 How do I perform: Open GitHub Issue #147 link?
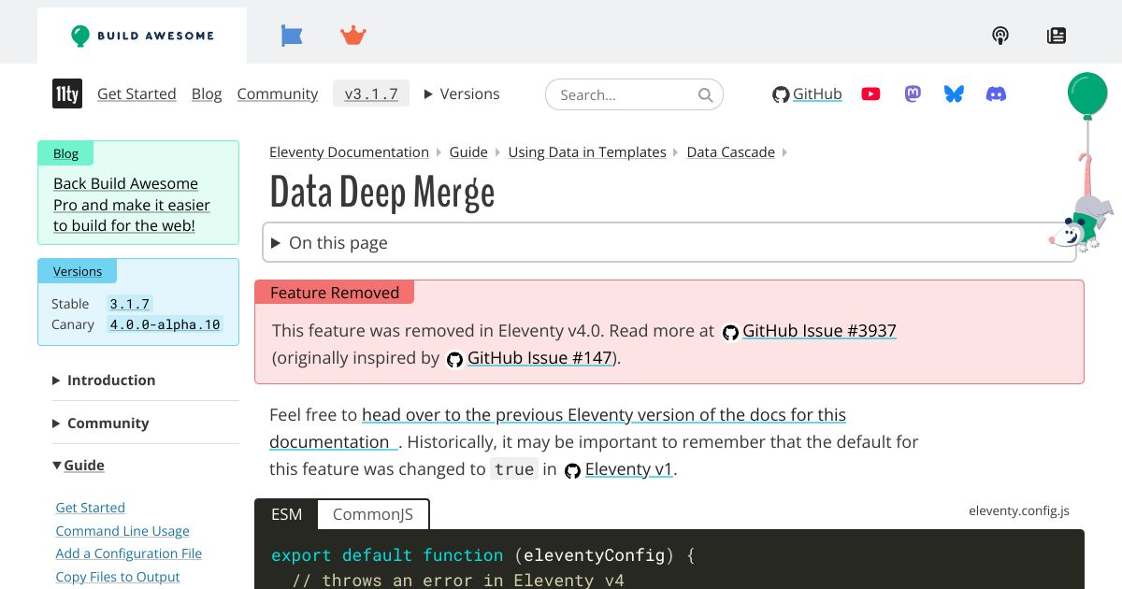tap(531, 358)
